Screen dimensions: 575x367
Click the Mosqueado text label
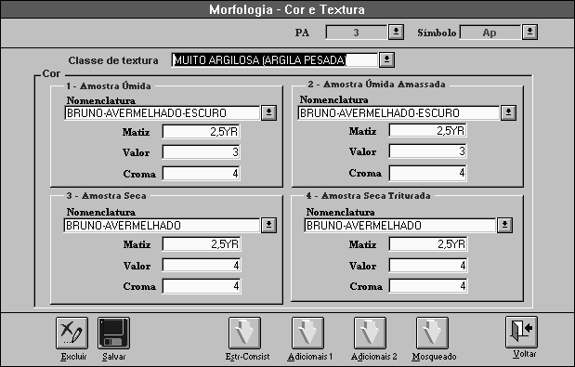click(434, 357)
